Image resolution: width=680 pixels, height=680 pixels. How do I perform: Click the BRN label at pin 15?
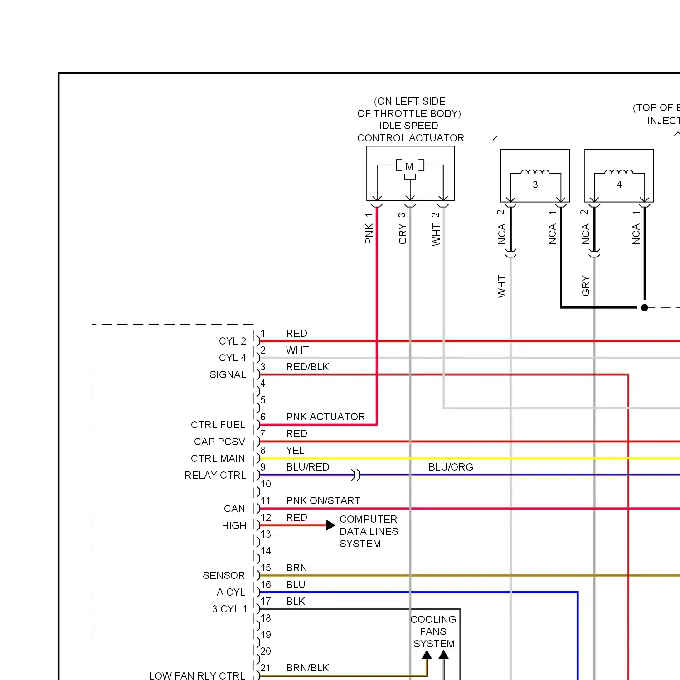coord(296,568)
